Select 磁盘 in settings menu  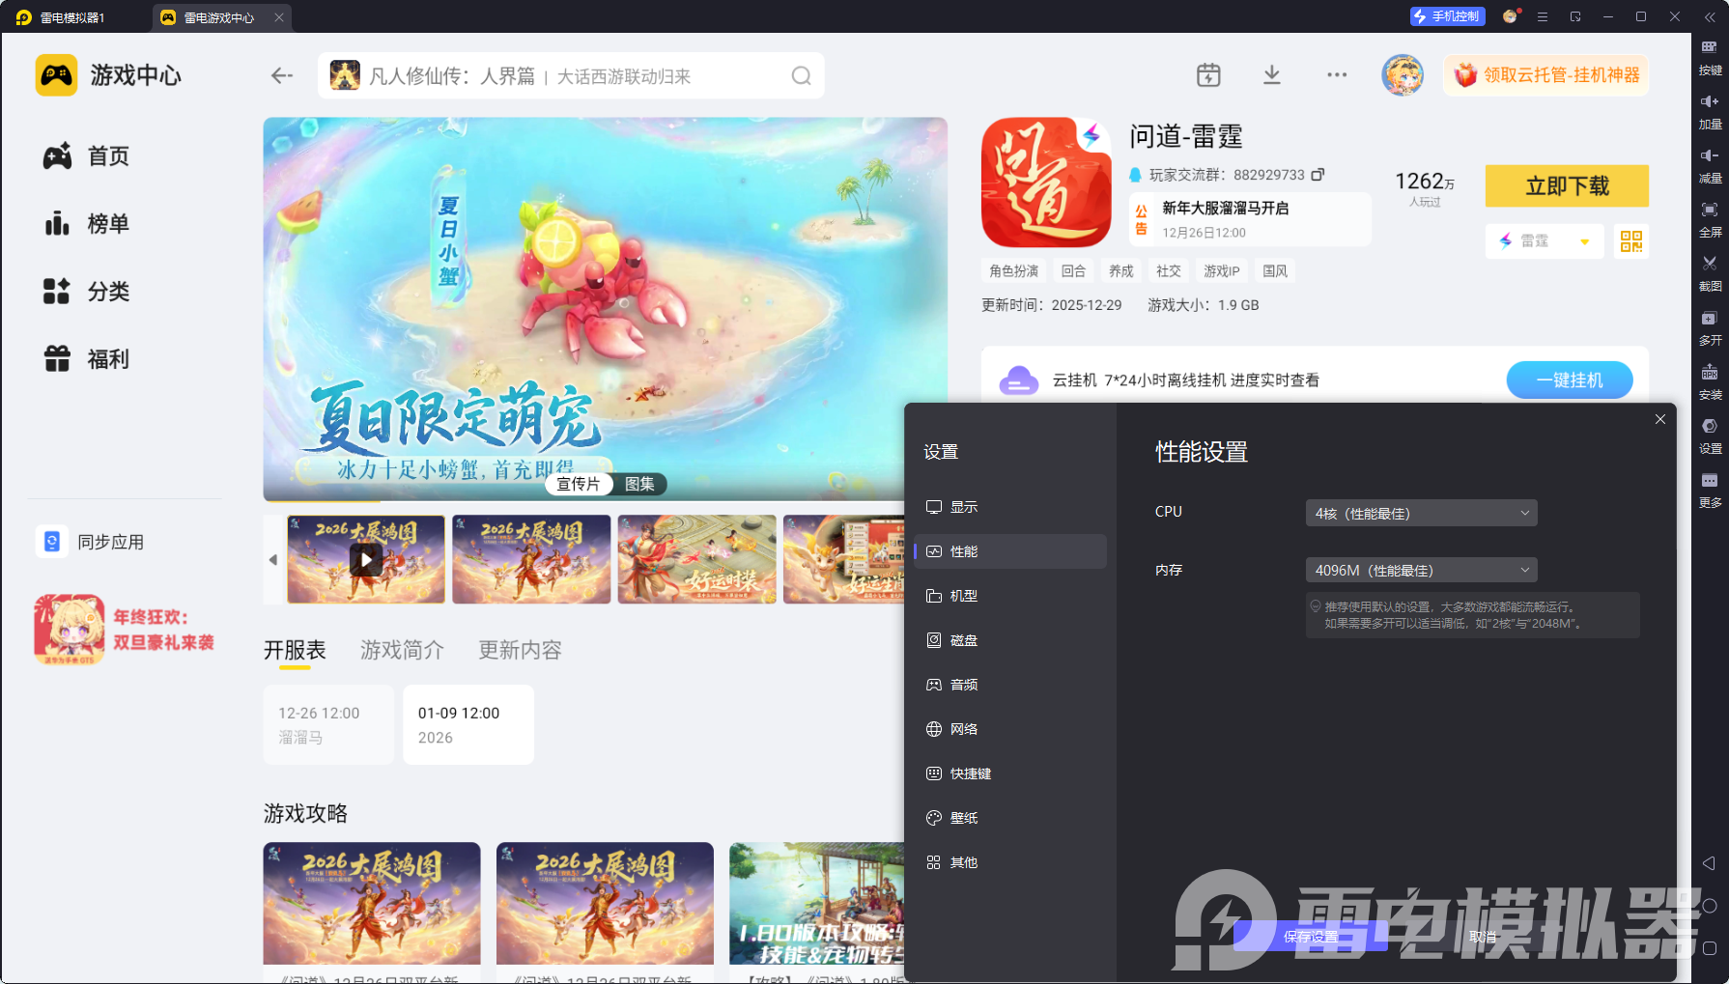(1010, 640)
